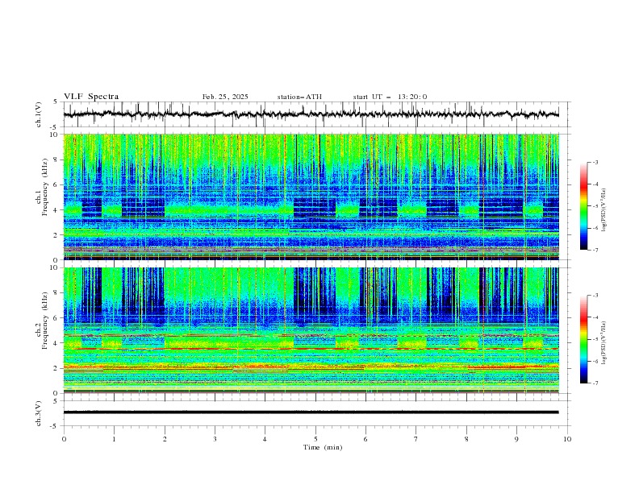This screenshot has height=493, width=639.
Task: Click the ch.2 spectrogram panel
Action: pyautogui.click(x=311, y=330)
